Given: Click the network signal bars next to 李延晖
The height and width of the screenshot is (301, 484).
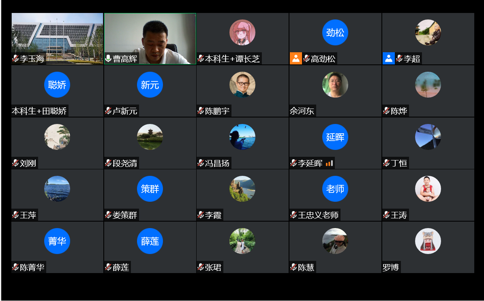Looking at the screenshot, I should pos(329,163).
